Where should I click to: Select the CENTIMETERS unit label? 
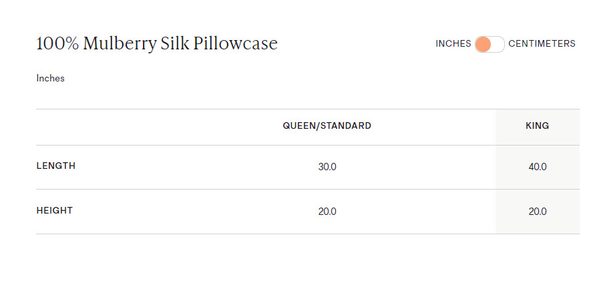tap(542, 44)
